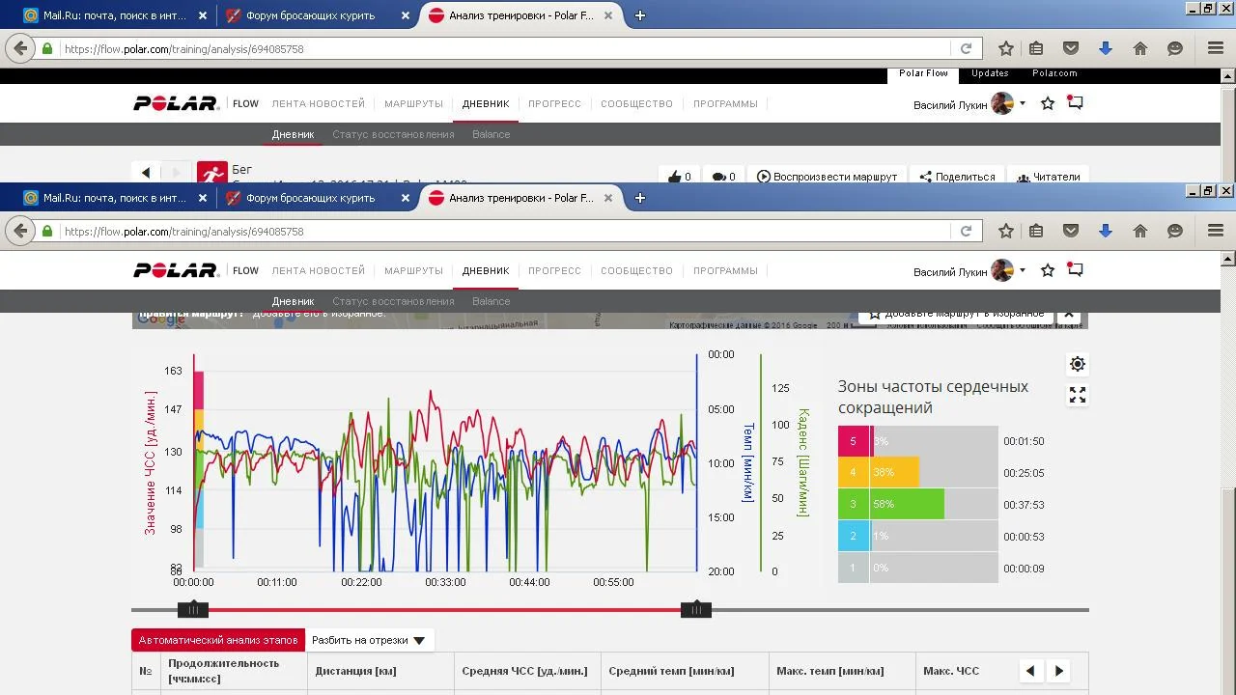Click the left range handle below the chart
The image size is (1236, 695).
coord(193,609)
